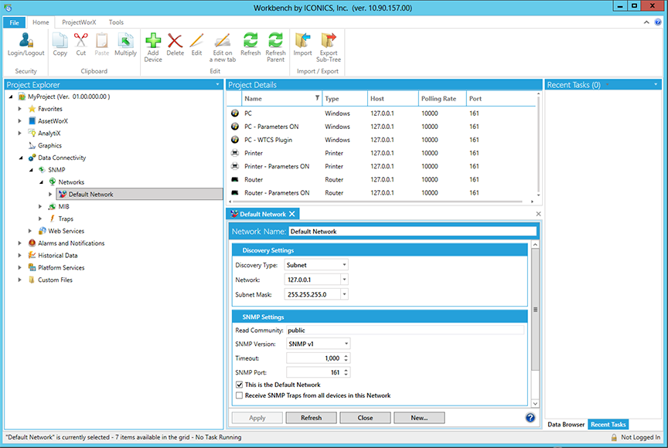This screenshot has width=668, height=448.
Task: Click the Printer device icon in grid
Action: (x=235, y=153)
